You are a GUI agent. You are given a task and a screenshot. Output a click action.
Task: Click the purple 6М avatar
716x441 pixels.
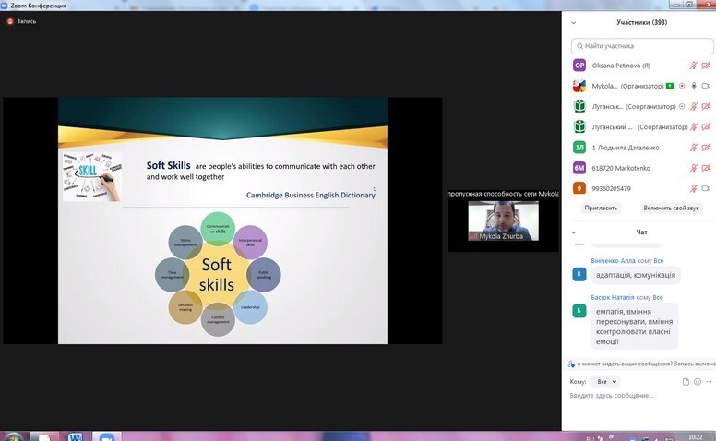pos(579,168)
